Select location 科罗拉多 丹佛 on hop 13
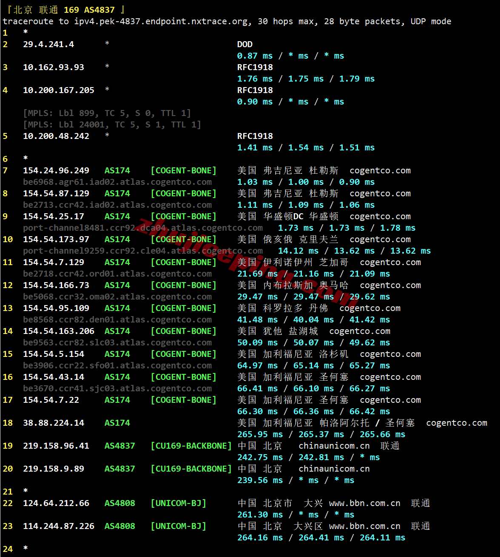This screenshot has width=500, height=557. (296, 308)
